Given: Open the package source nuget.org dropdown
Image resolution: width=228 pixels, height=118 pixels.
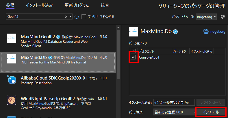Looking at the screenshot, I should click(x=206, y=17).
